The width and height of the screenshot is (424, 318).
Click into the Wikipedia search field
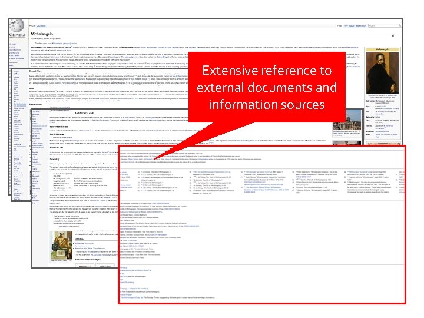[x=383, y=25]
